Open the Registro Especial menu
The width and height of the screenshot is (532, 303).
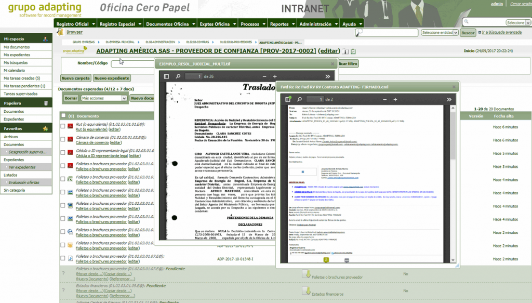[x=120, y=24]
